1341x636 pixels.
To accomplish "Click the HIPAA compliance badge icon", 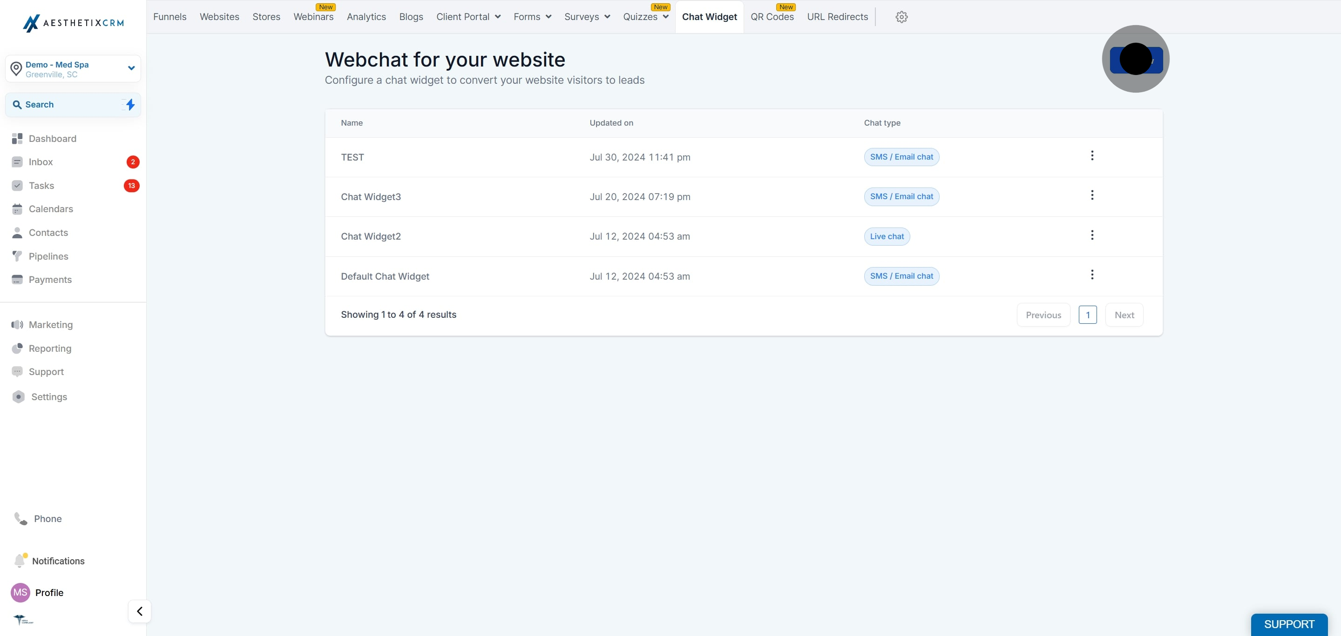I will click(x=23, y=619).
